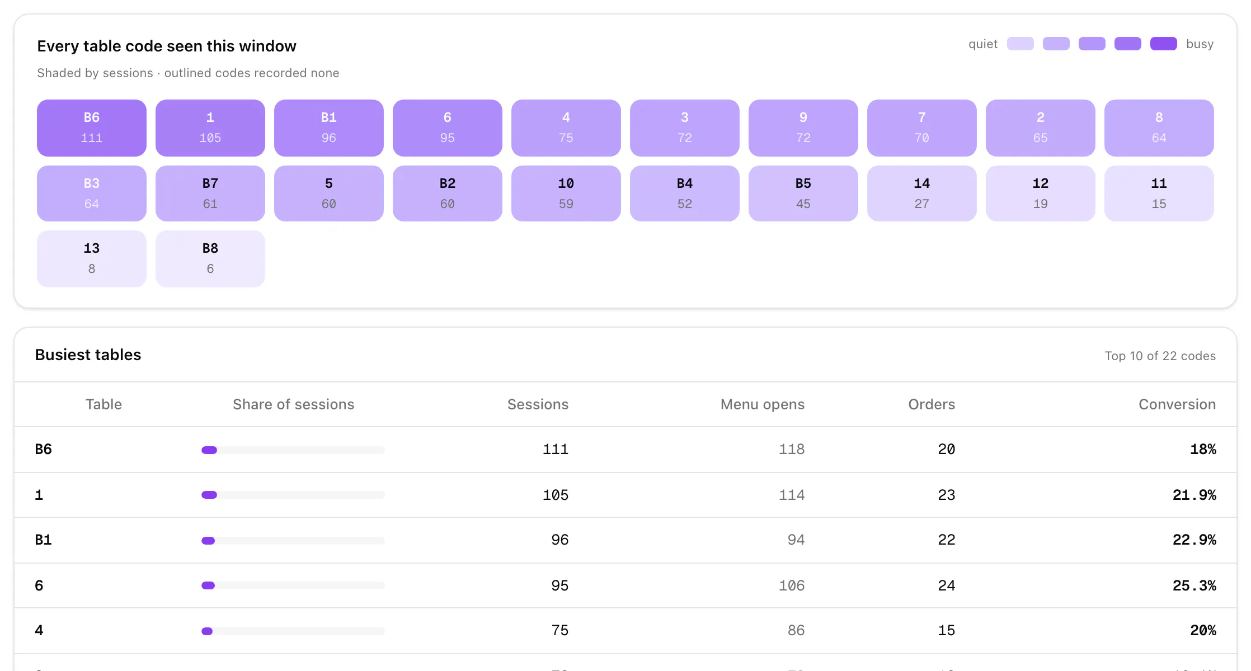Select the table 6 tile showing 95

point(448,128)
